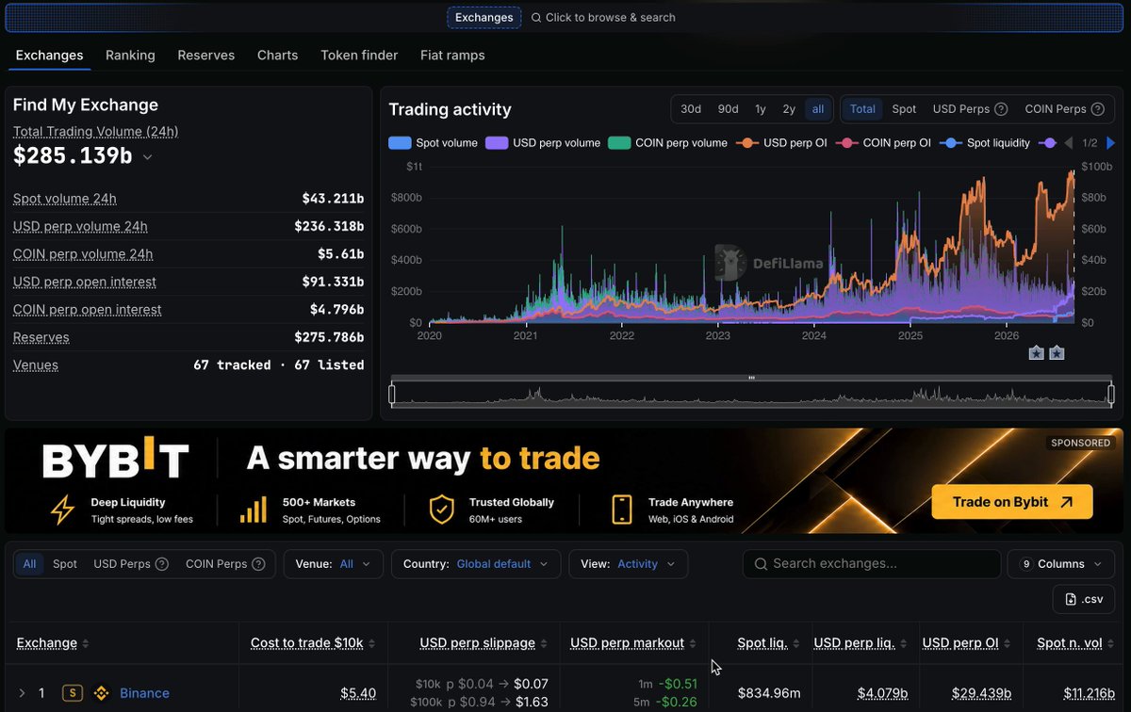Switch to the Ranking tab
Image resolution: width=1131 pixels, height=712 pixels.
pyautogui.click(x=130, y=56)
